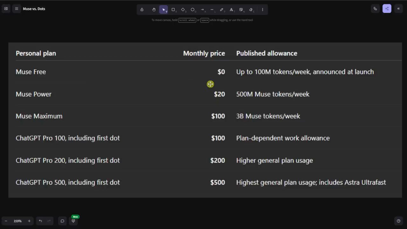The image size is (407, 229).
Task: Select the Pencil draw tool
Action: [222, 10]
